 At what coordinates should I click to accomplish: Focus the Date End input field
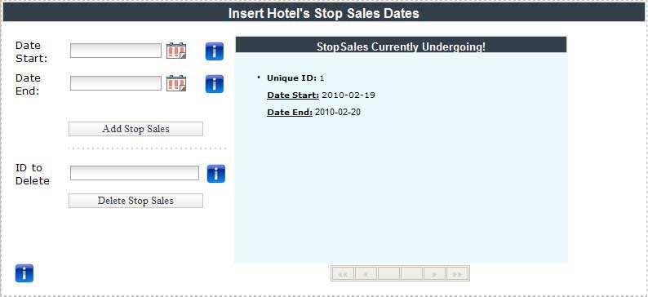click(116, 83)
